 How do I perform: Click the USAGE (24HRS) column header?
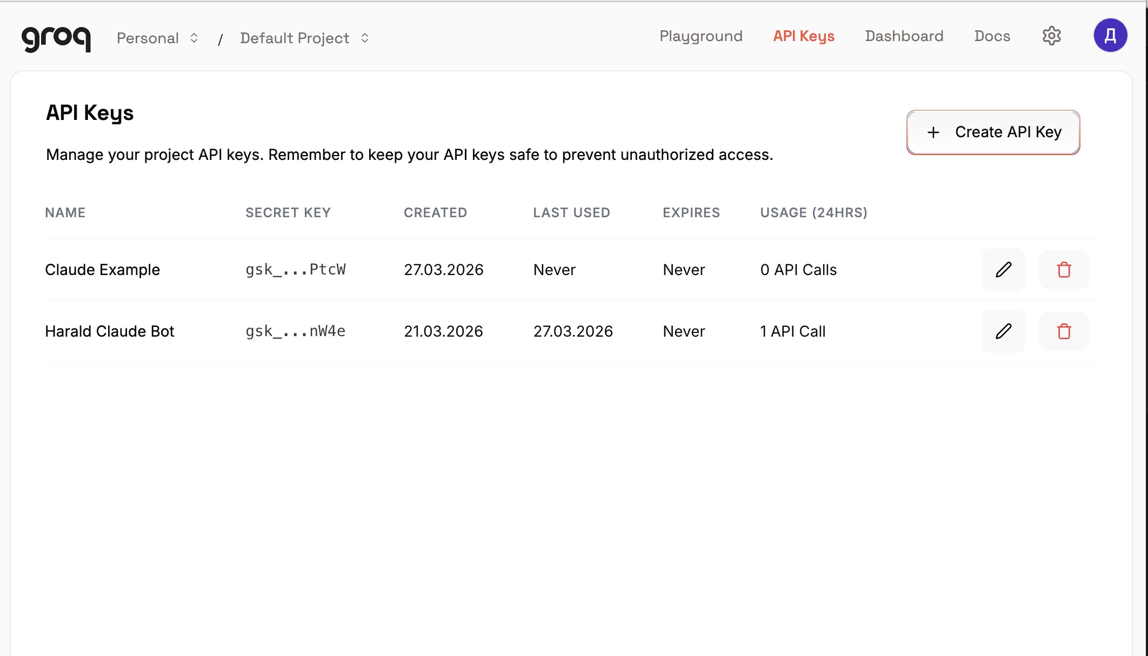pyautogui.click(x=813, y=213)
